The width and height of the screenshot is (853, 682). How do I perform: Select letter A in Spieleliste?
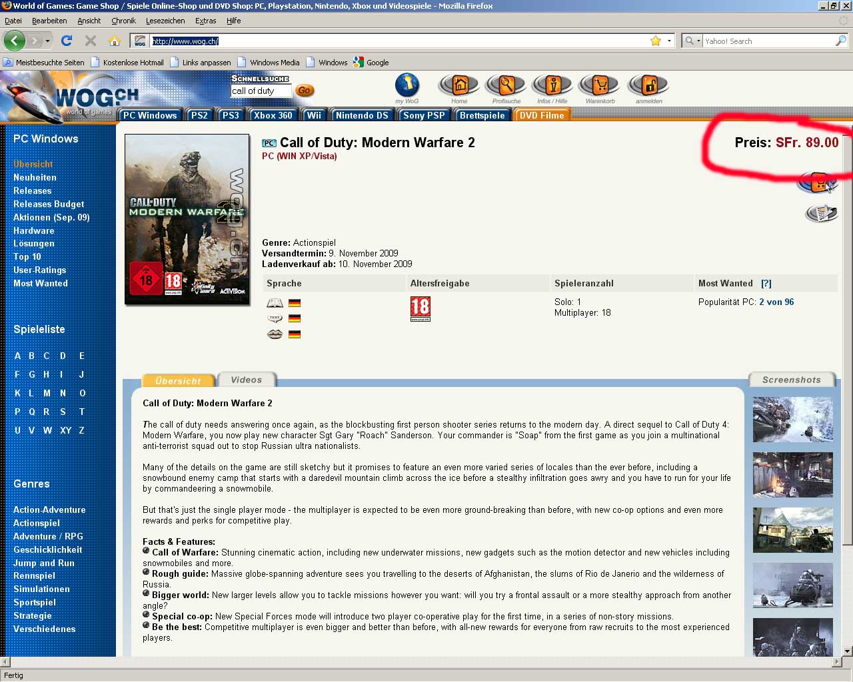coord(17,356)
